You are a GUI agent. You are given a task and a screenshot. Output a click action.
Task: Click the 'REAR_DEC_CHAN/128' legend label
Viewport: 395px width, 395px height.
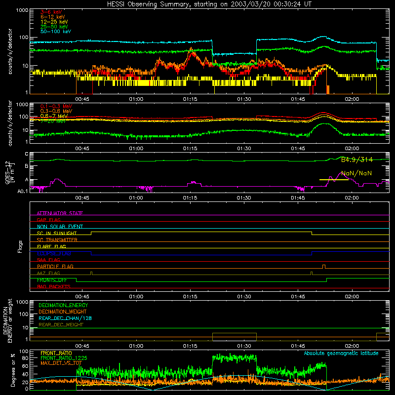(65, 318)
